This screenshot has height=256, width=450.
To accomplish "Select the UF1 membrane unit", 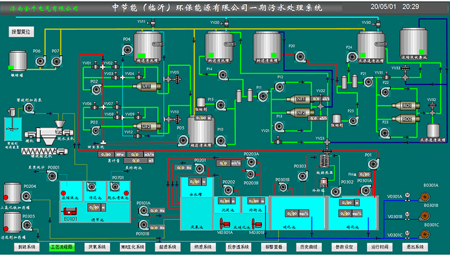I will click(147, 86).
